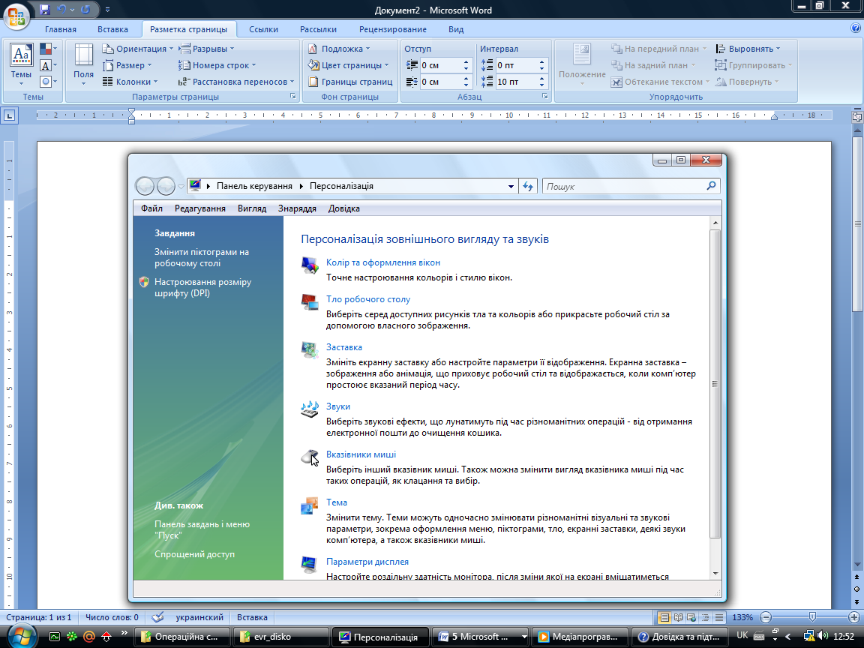
Task: Switch to Draft view icon
Action: [718, 618]
